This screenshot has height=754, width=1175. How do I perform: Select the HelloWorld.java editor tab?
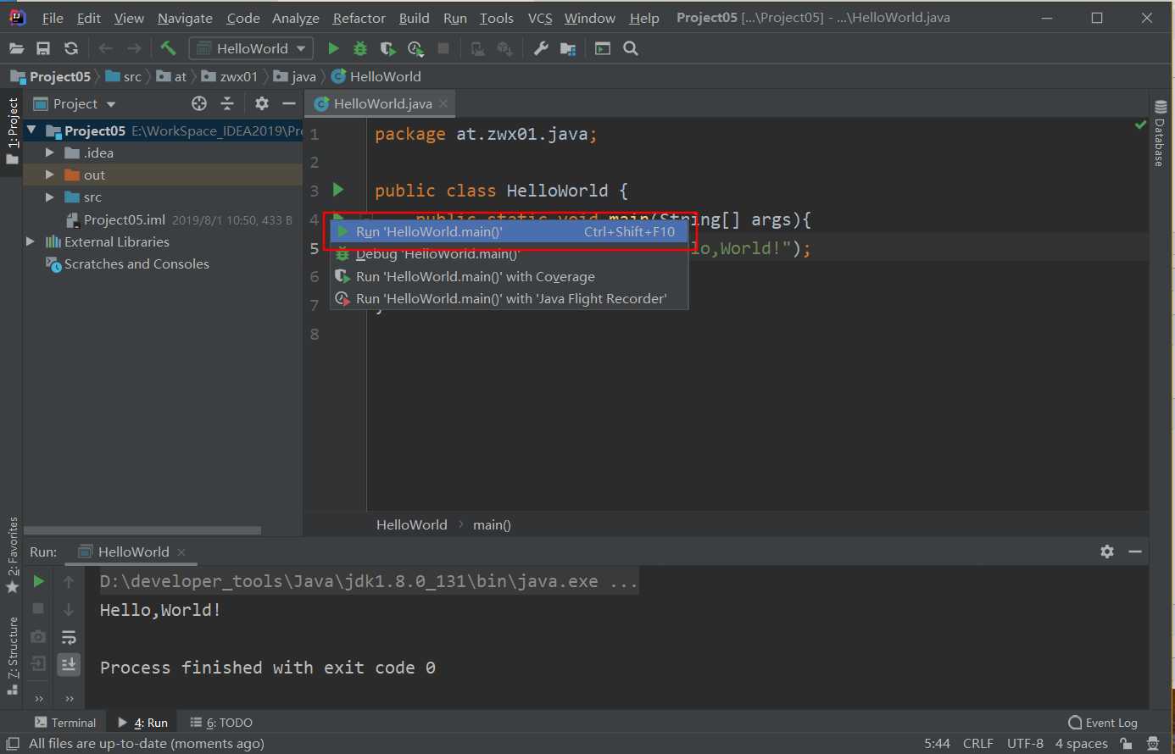(x=381, y=103)
